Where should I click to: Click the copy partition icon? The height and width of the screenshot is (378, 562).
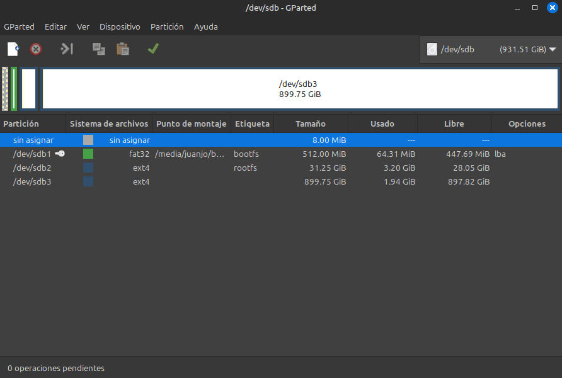(x=98, y=49)
